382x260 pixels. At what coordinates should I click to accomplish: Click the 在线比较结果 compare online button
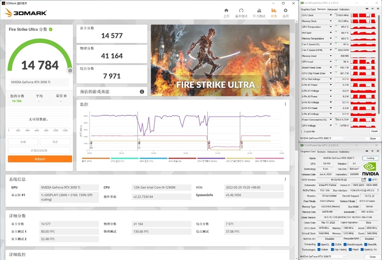point(39,150)
